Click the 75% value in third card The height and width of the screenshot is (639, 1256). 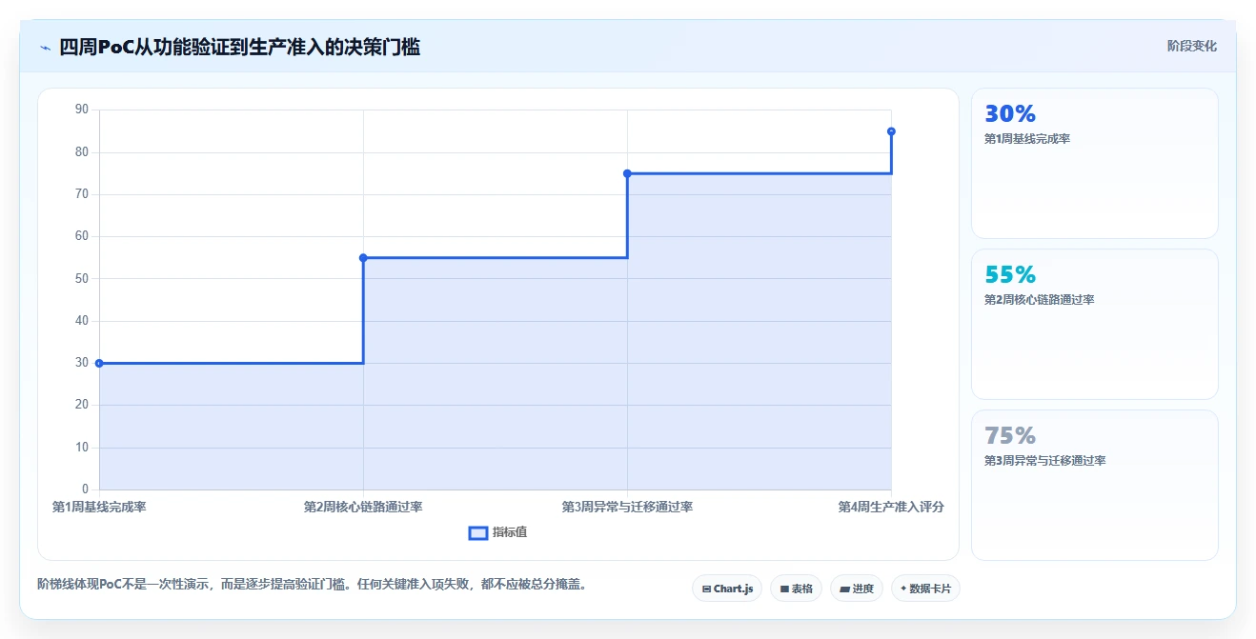(x=1010, y=436)
